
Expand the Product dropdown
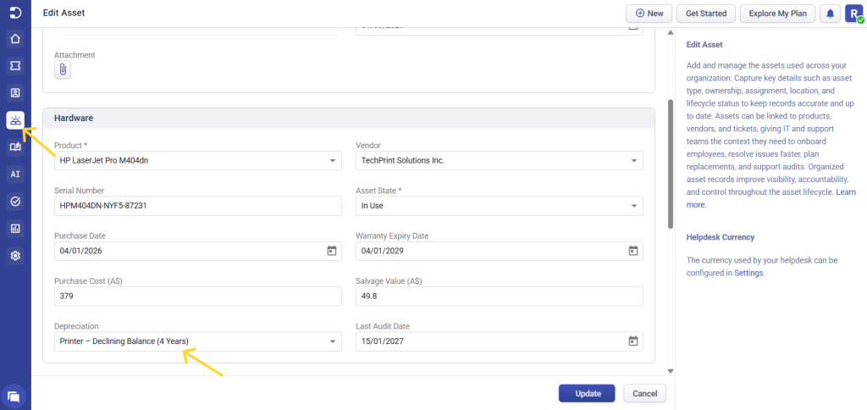(198, 160)
